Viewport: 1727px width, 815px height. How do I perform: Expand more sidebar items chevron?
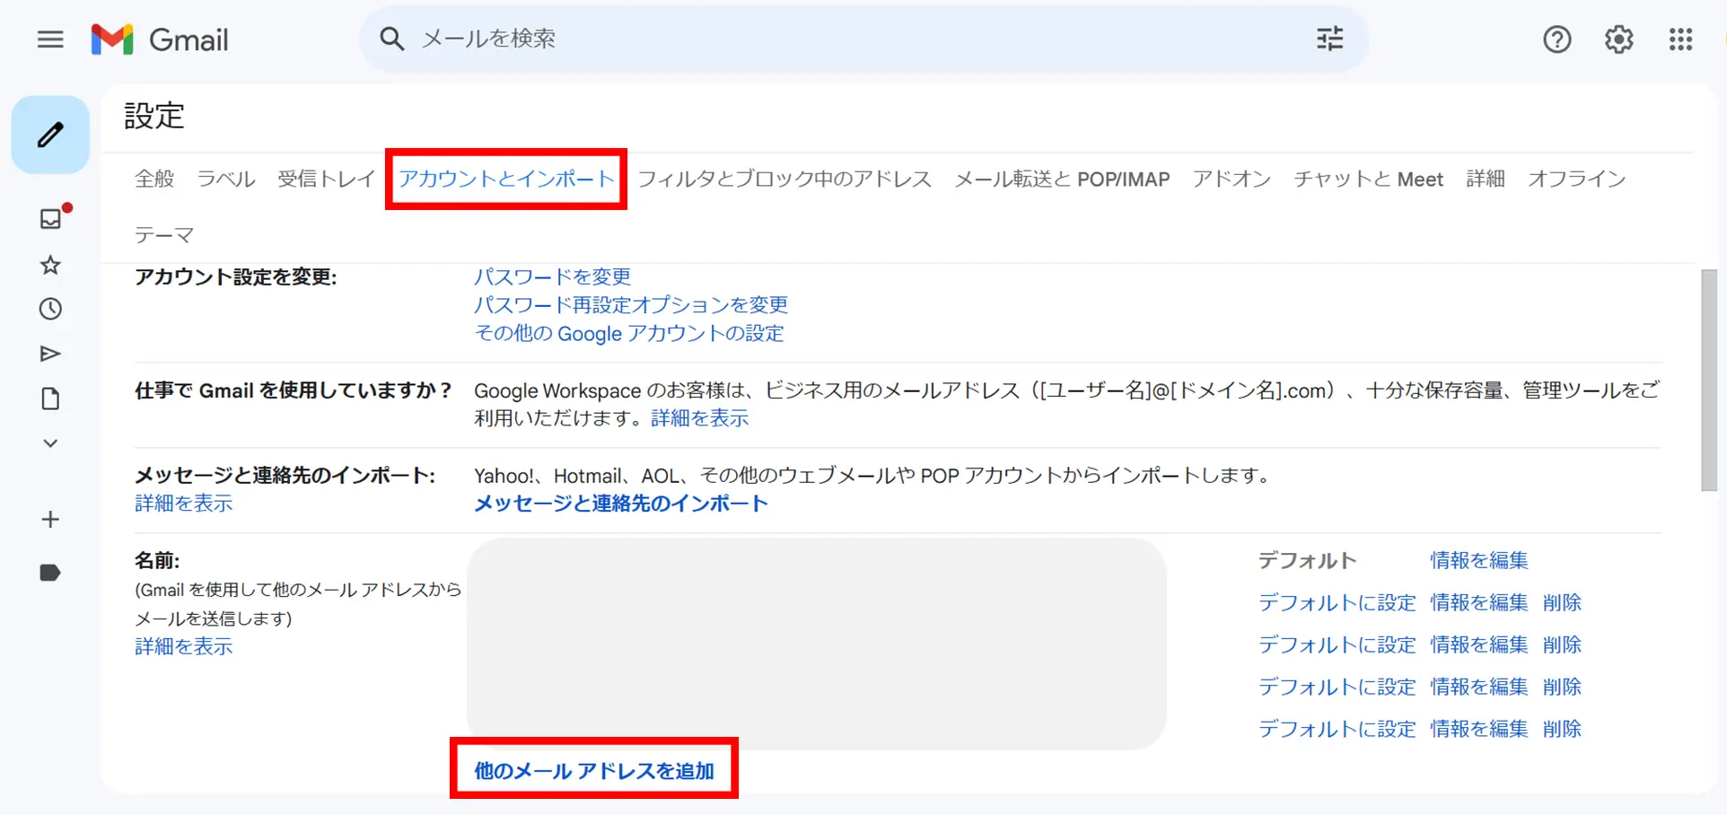pos(50,443)
